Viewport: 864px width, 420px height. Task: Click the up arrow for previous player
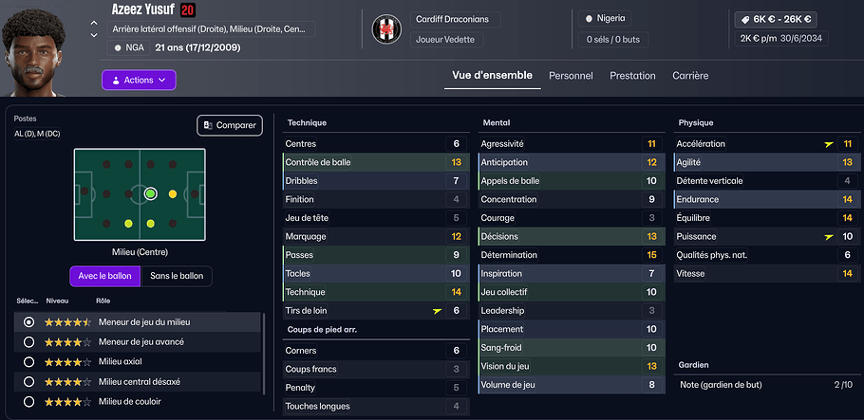[x=93, y=22]
